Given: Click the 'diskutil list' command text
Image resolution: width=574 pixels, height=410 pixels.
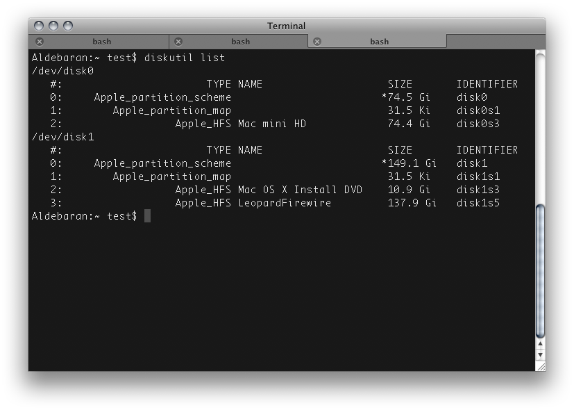Looking at the screenshot, I should click(x=185, y=58).
